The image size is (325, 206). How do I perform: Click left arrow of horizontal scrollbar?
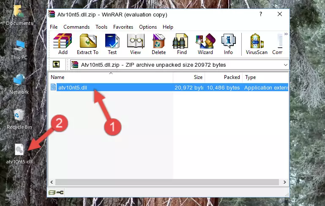click(x=52, y=182)
